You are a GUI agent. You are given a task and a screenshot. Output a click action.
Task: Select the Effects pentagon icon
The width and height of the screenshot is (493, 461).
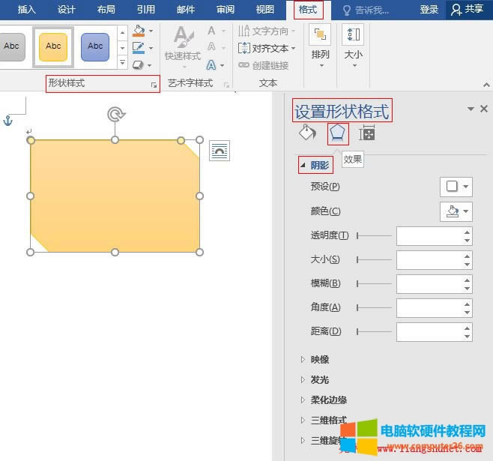coord(337,133)
